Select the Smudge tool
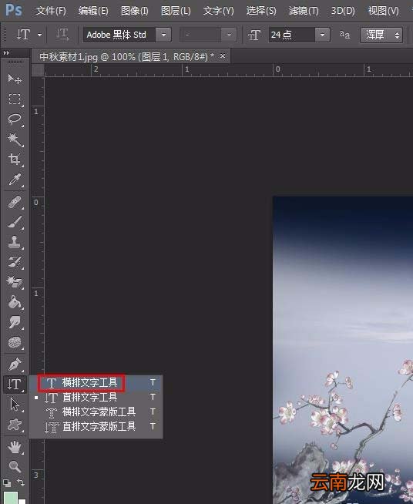The width and height of the screenshot is (413, 504). [15, 322]
